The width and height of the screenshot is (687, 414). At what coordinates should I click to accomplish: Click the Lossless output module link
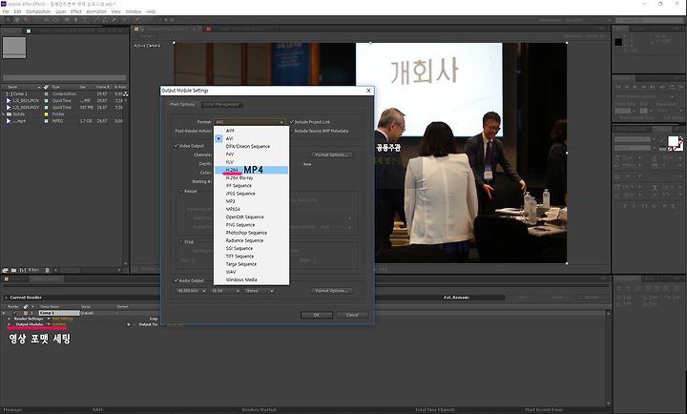point(59,324)
